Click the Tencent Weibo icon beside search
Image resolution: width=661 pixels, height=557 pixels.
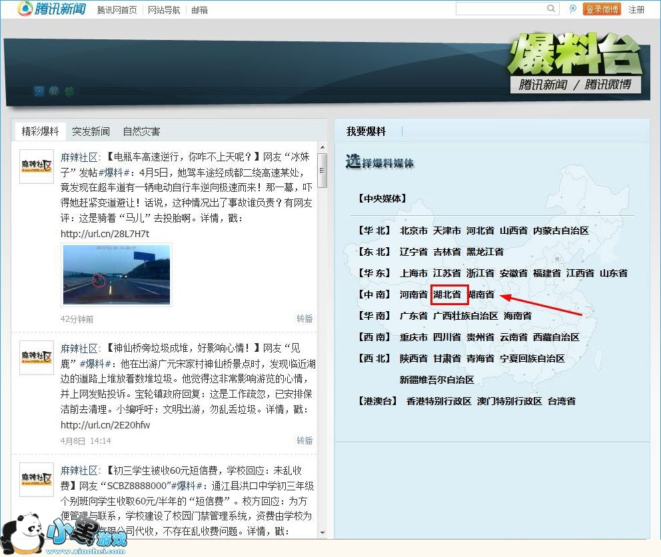point(572,9)
